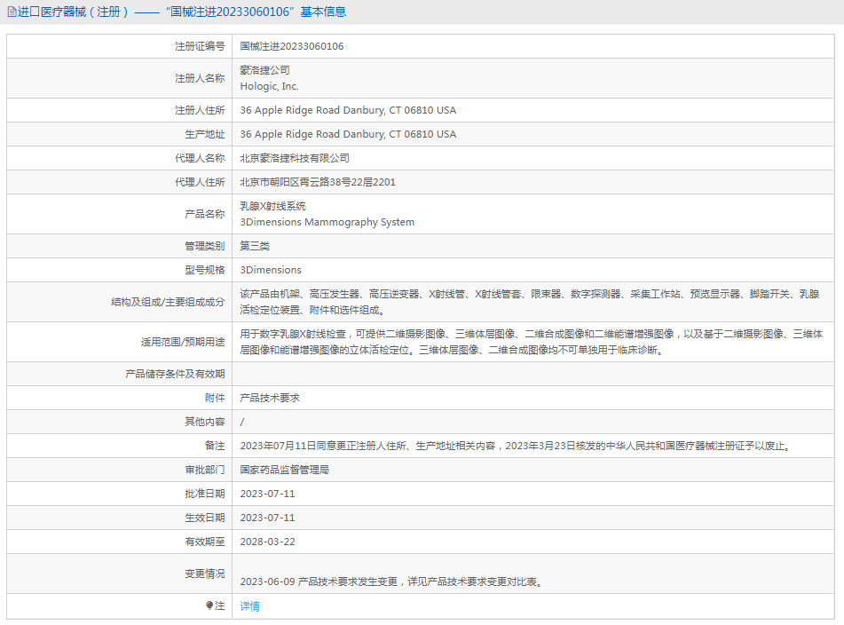Viewport: 844px width, 625px height.
Task: Select the 适用范围/预期用途 row label
Action: pos(183,342)
